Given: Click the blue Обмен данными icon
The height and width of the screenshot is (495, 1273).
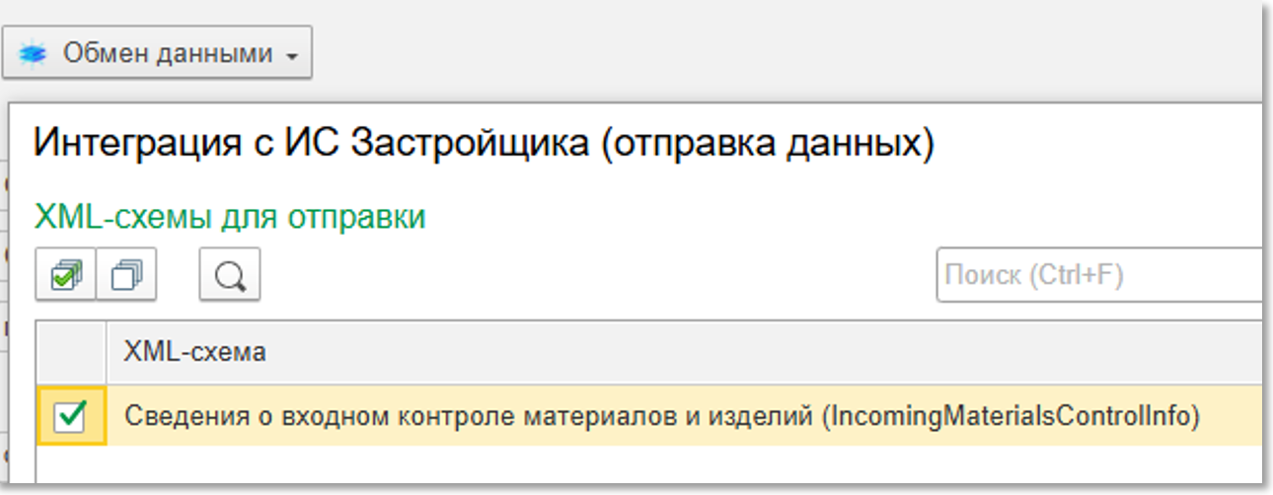Looking at the screenshot, I should [x=34, y=54].
